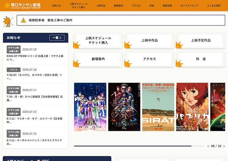The image size is (228, 161).
Task: Click the previous slide arrow in the poster carousel
Action: tap(208, 146)
